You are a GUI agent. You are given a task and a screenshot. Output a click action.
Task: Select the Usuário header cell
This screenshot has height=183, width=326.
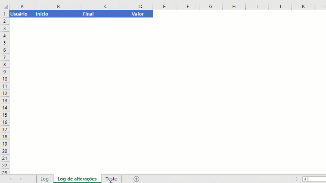click(x=22, y=14)
